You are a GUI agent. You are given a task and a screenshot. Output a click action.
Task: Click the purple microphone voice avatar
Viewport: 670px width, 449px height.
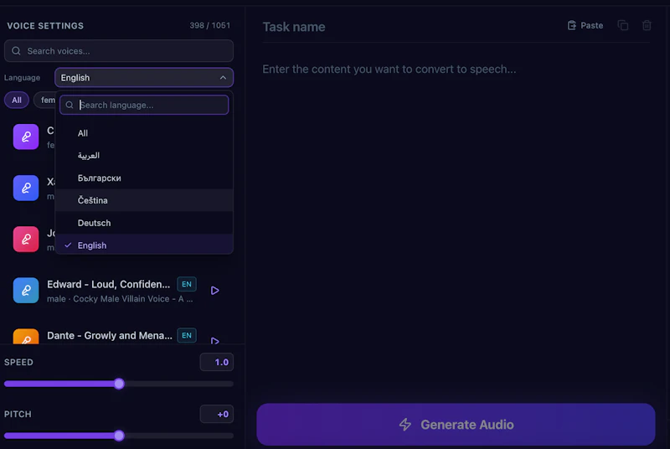[26, 137]
